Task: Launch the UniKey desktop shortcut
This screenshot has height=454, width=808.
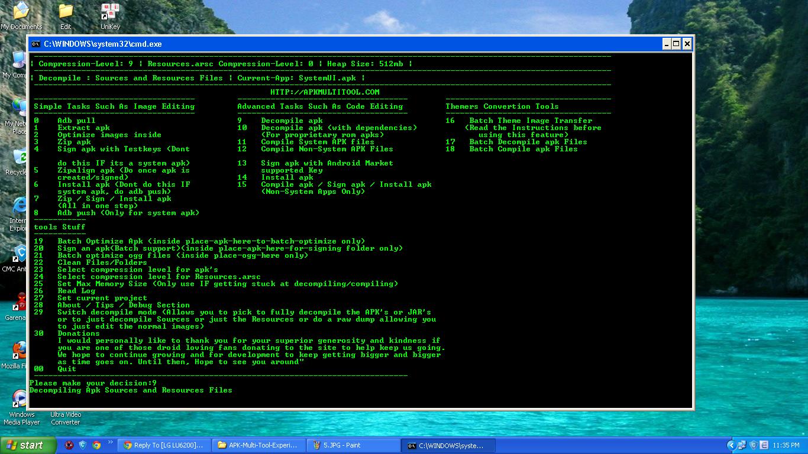Action: (110, 16)
